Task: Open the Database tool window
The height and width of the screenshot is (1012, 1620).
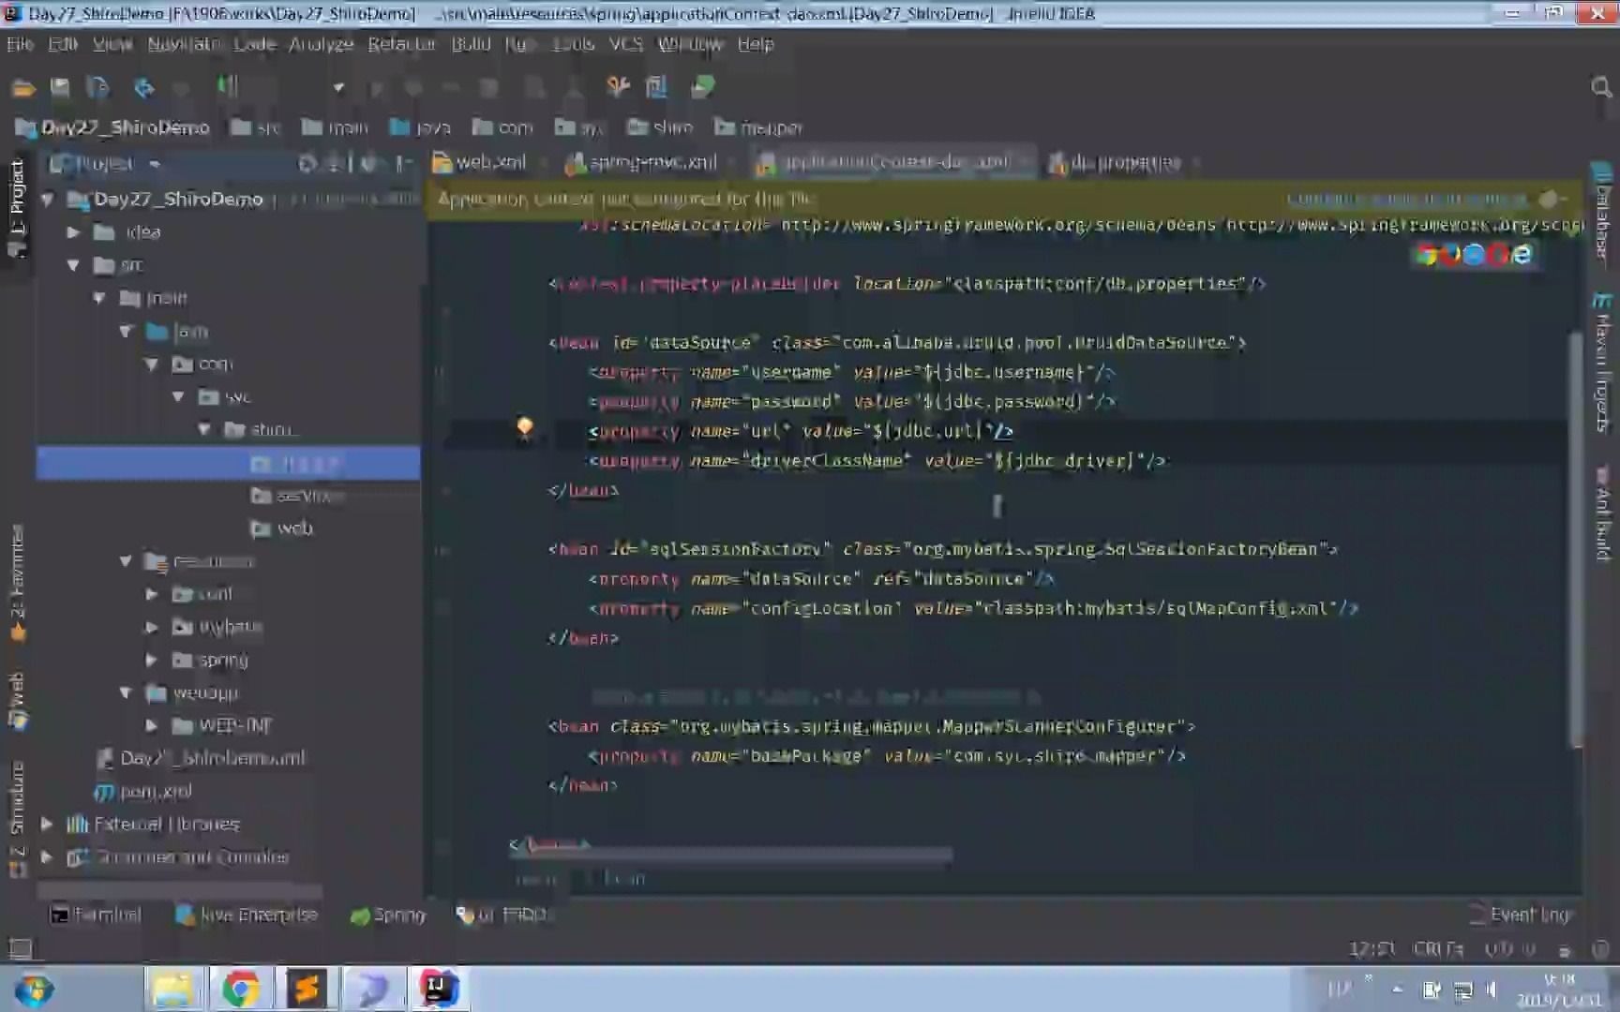Action: click(1603, 212)
